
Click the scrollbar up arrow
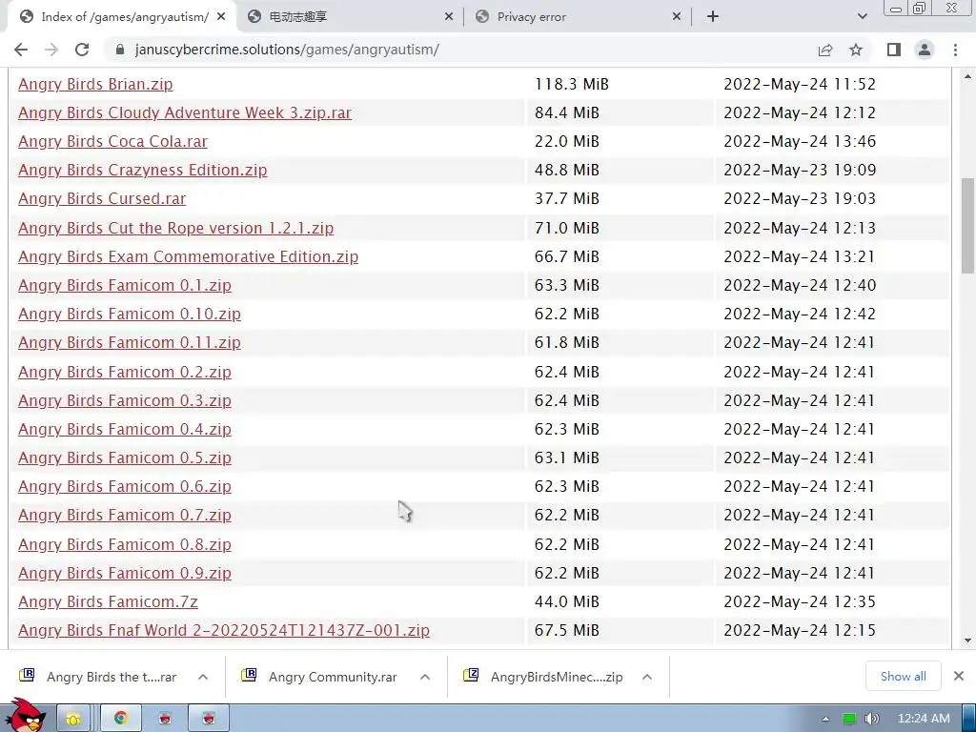pos(967,77)
